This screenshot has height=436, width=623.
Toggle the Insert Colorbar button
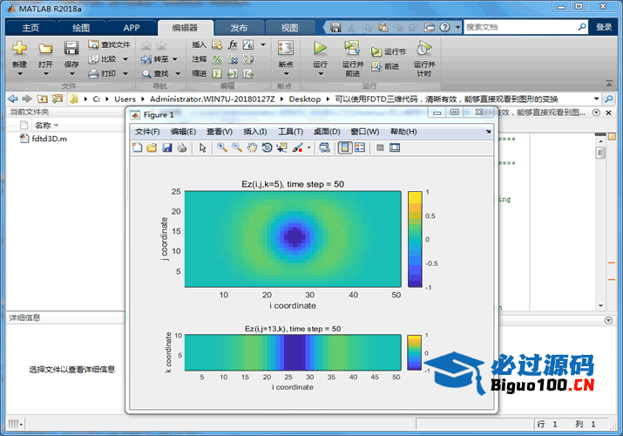pos(344,148)
